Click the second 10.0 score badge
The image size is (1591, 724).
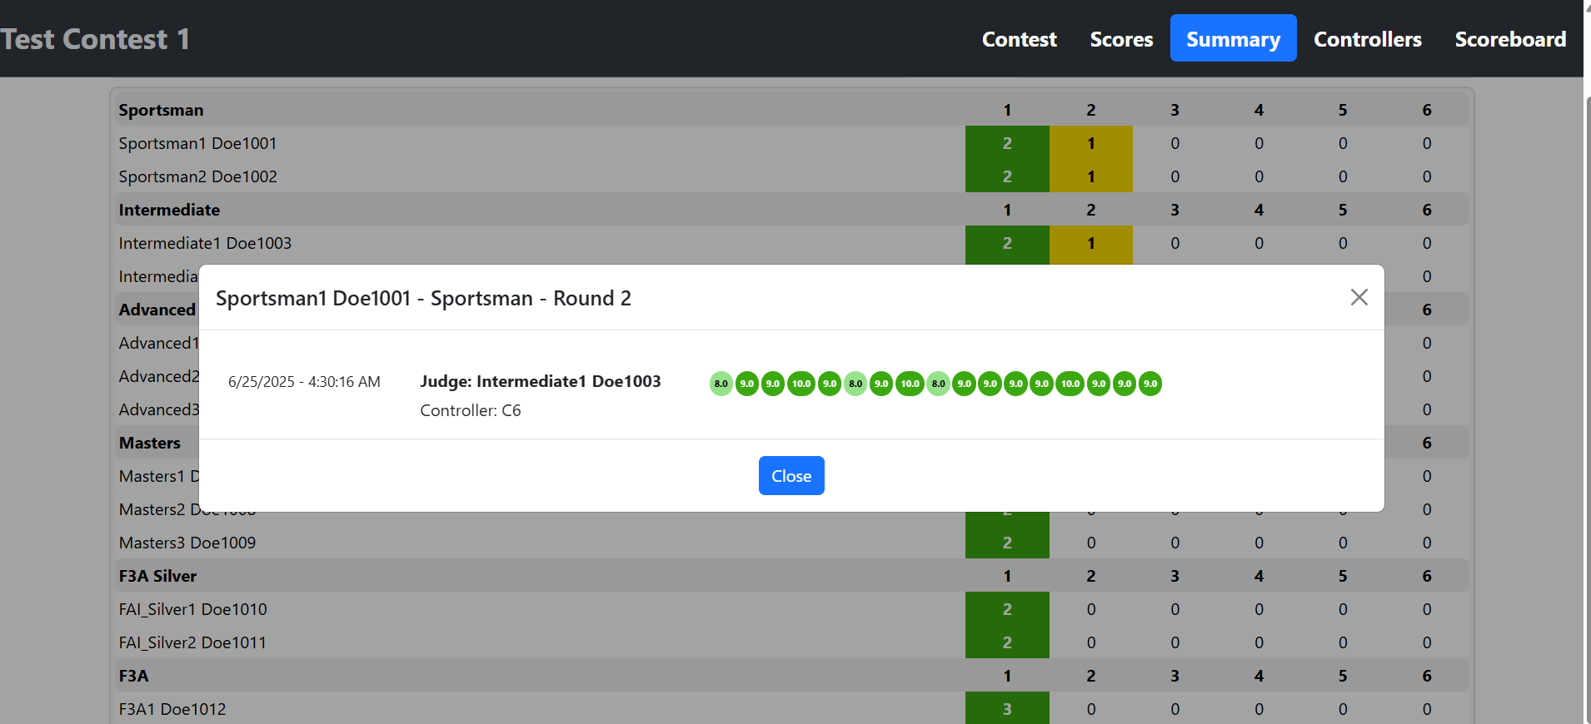click(910, 384)
